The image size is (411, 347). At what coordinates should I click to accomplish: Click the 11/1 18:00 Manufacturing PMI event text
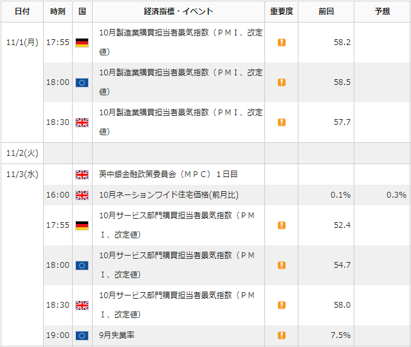(x=181, y=82)
